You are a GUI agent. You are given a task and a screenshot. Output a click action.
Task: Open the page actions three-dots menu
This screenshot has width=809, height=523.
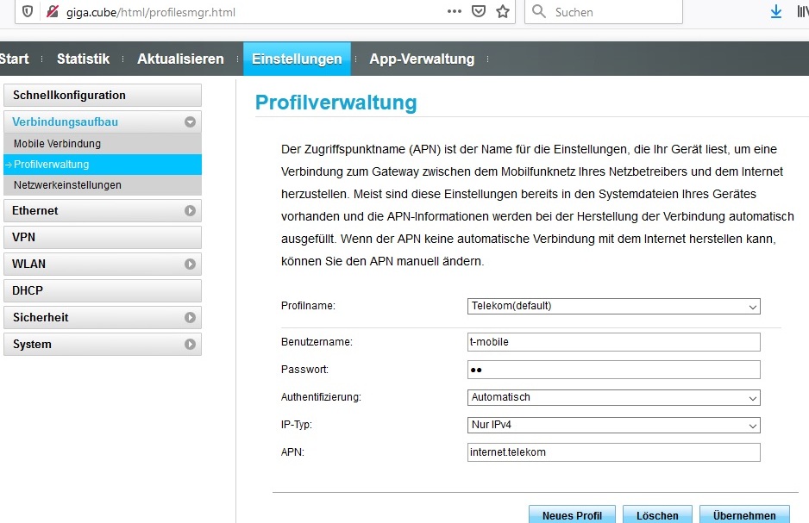click(x=455, y=12)
